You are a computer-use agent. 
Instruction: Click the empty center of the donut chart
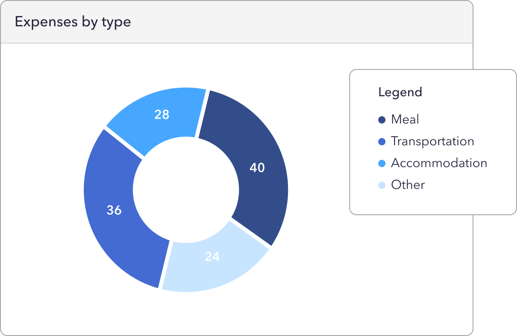(185, 189)
